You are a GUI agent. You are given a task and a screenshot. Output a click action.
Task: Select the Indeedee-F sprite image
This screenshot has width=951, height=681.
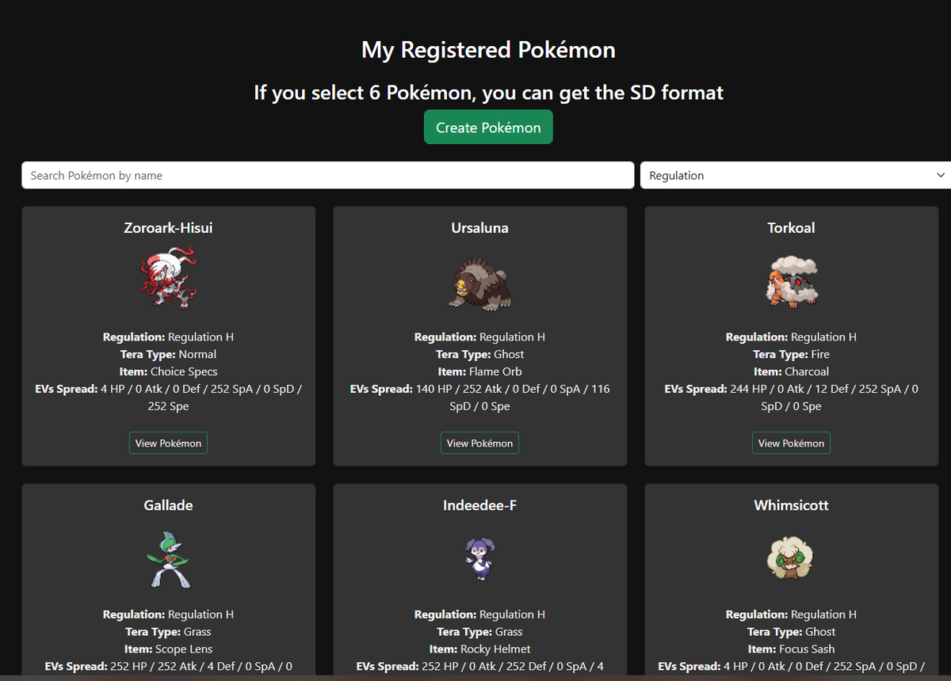[x=479, y=558]
